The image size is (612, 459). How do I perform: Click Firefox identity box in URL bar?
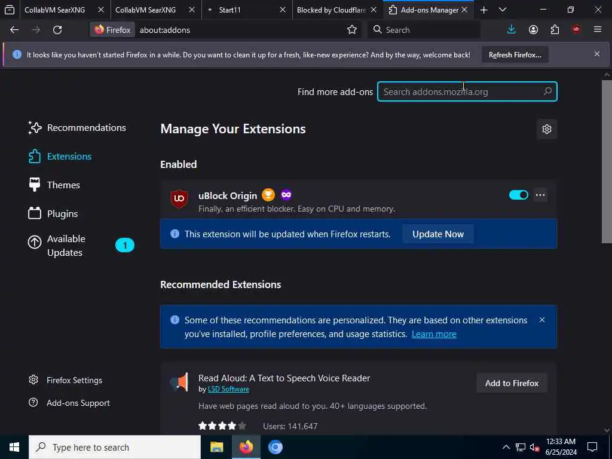112,30
